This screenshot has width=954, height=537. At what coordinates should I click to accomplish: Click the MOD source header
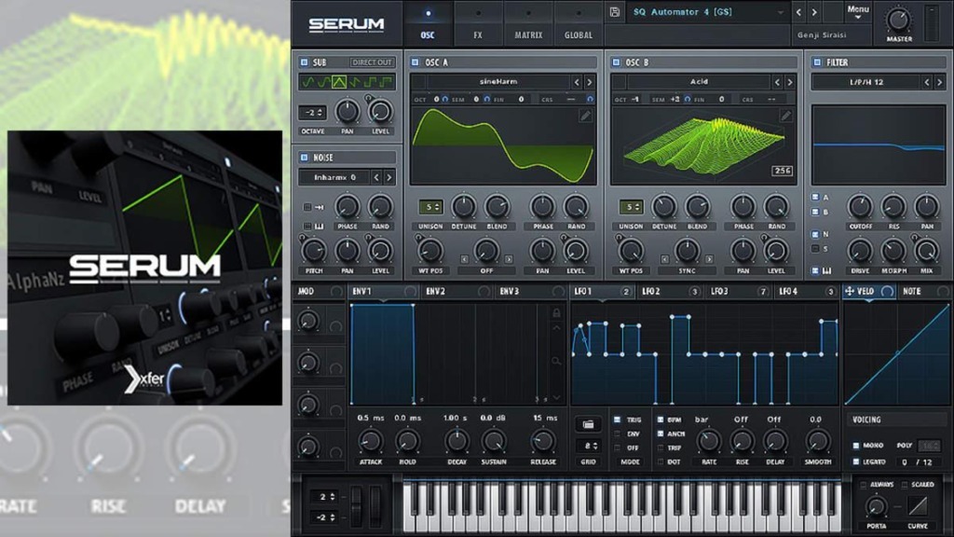pyautogui.click(x=306, y=292)
